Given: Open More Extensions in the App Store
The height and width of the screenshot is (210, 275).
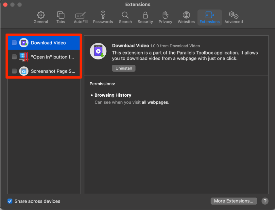Looking at the screenshot, I should point(233,201).
